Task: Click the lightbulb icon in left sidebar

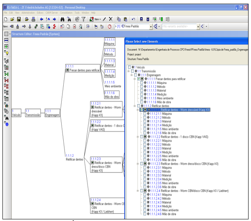Action: tap(6, 53)
